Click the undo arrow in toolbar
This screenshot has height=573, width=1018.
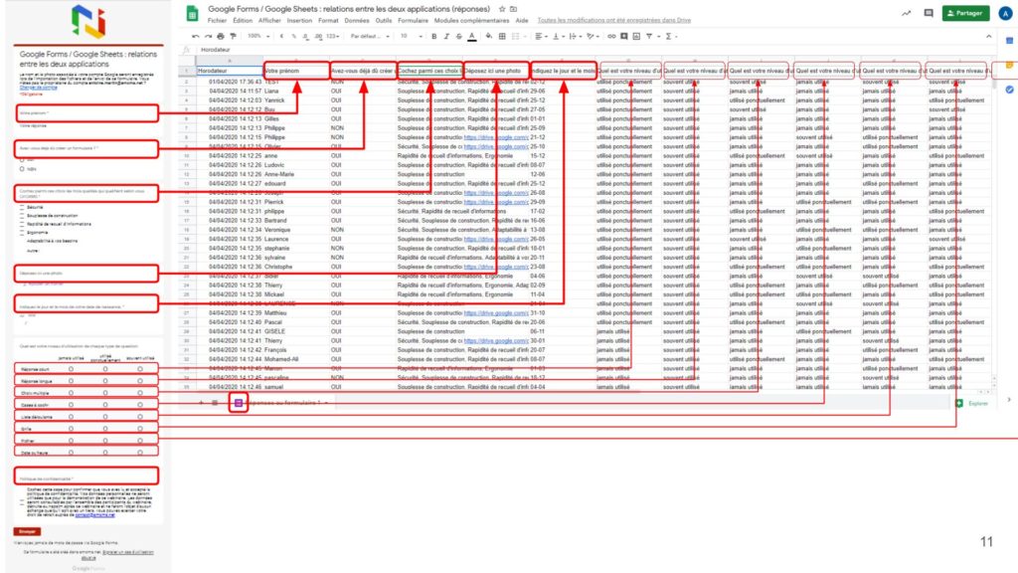(196, 35)
